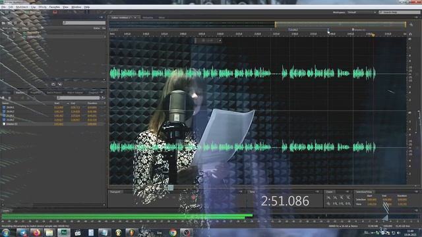The width and height of the screenshot is (422, 237).
Task: Click the headphones icon beside the time ruler
Action: pyautogui.click(x=410, y=34)
